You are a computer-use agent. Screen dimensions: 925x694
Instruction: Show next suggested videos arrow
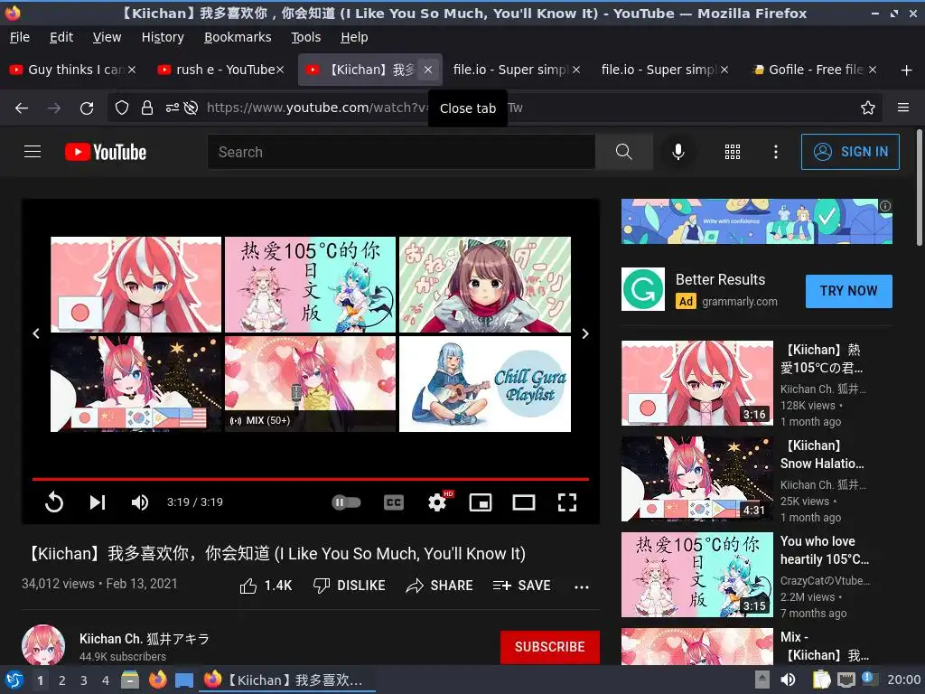click(585, 333)
